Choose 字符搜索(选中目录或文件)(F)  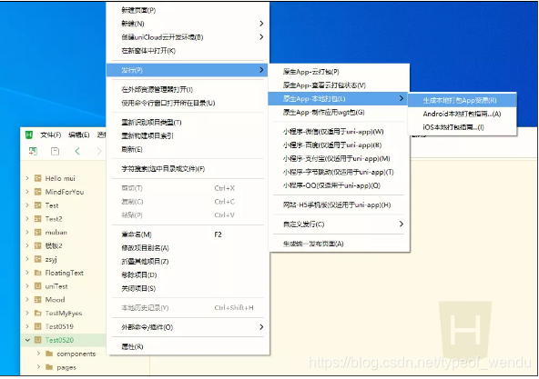tap(188, 168)
